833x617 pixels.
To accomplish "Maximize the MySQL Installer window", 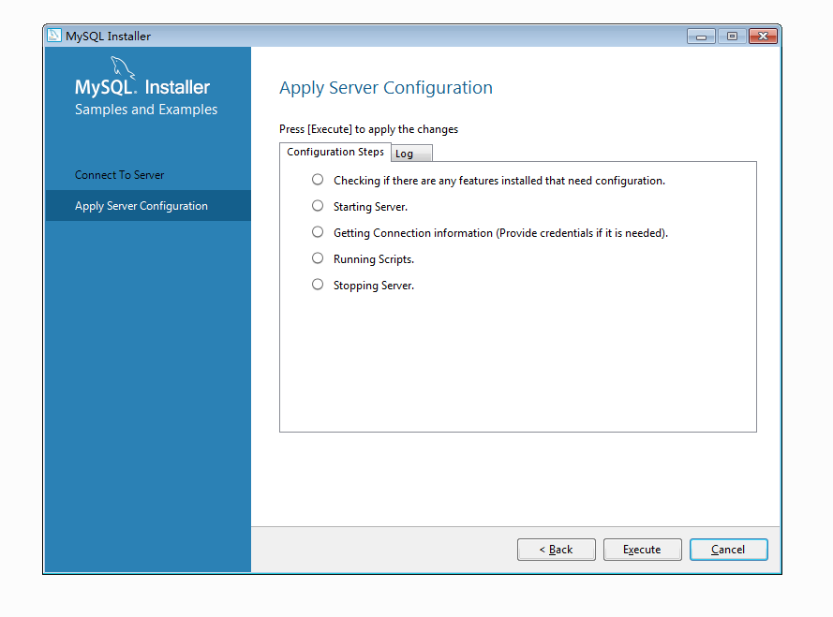I will pyautogui.click(x=732, y=37).
